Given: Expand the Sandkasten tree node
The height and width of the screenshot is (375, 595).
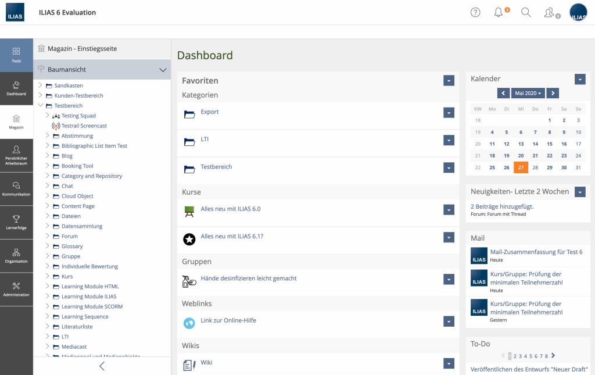Looking at the screenshot, I should [x=40, y=85].
